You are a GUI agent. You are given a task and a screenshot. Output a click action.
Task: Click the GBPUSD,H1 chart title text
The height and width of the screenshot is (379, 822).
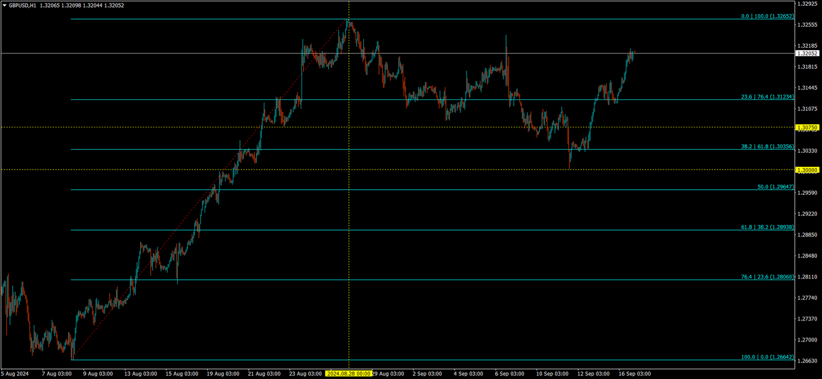(22, 5)
